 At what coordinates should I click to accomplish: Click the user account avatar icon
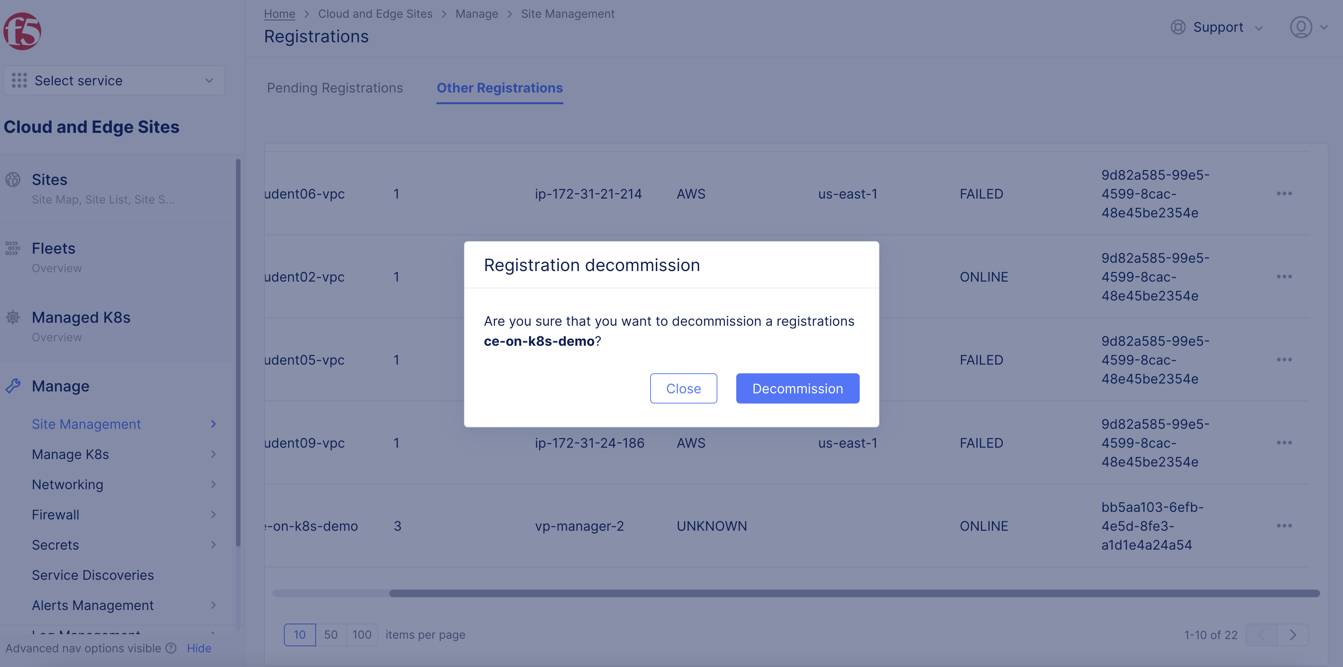point(1301,27)
